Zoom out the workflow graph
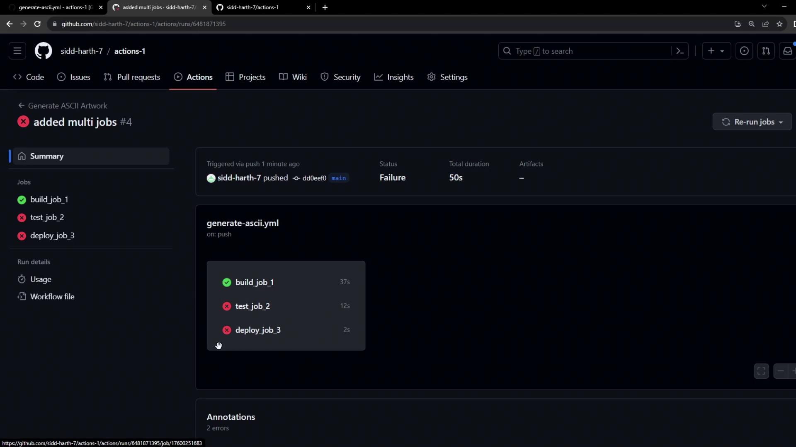The width and height of the screenshot is (796, 447). click(x=781, y=371)
